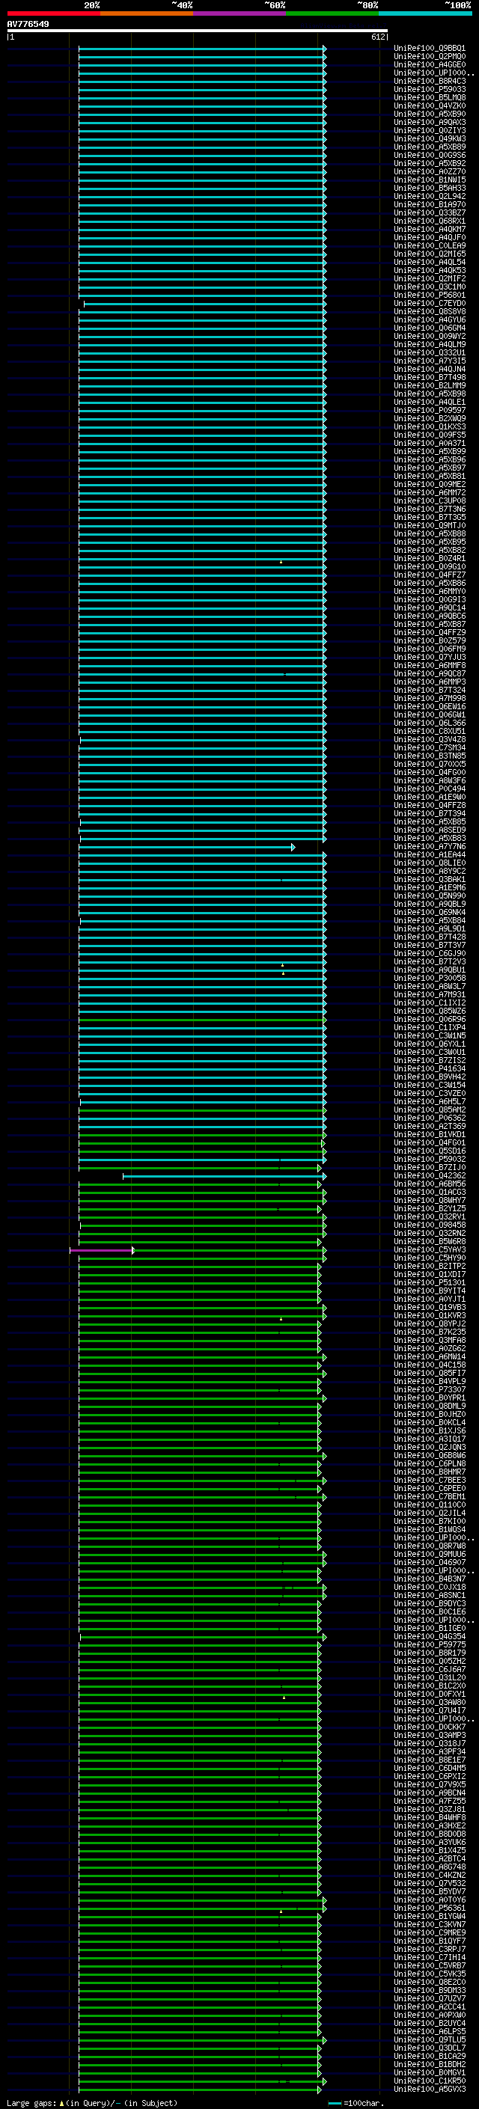Viewport: 479px width, 2109px height.
Task: Click the green ~80% legend color band
Action: coord(332,13)
